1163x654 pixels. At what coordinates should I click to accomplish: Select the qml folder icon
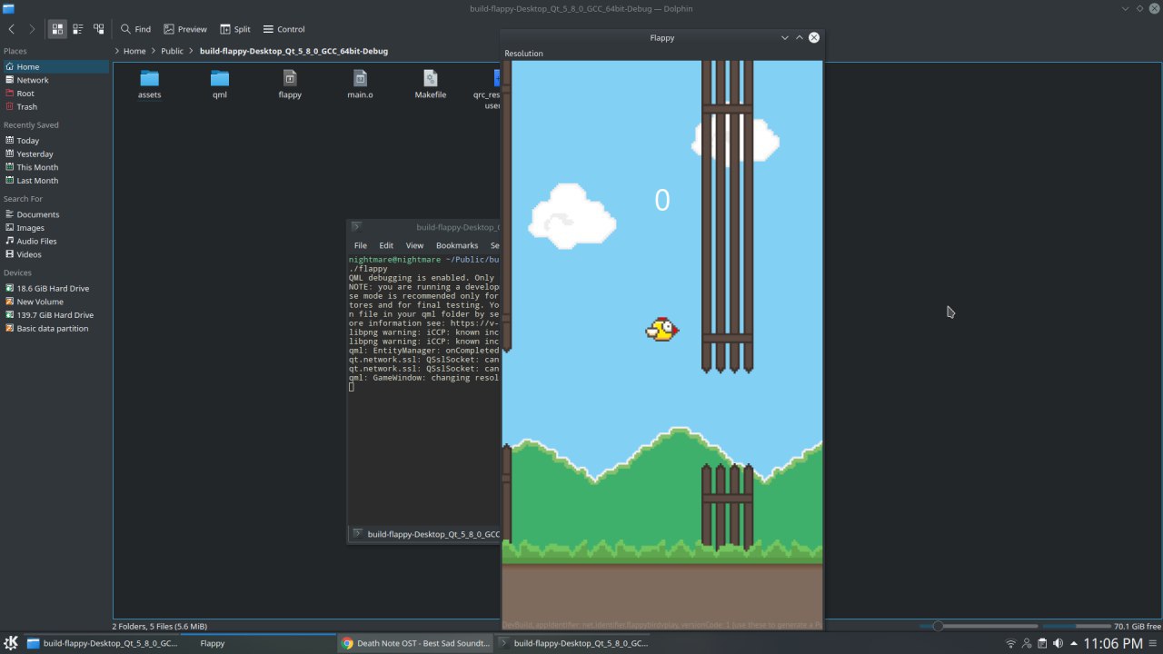tap(220, 78)
